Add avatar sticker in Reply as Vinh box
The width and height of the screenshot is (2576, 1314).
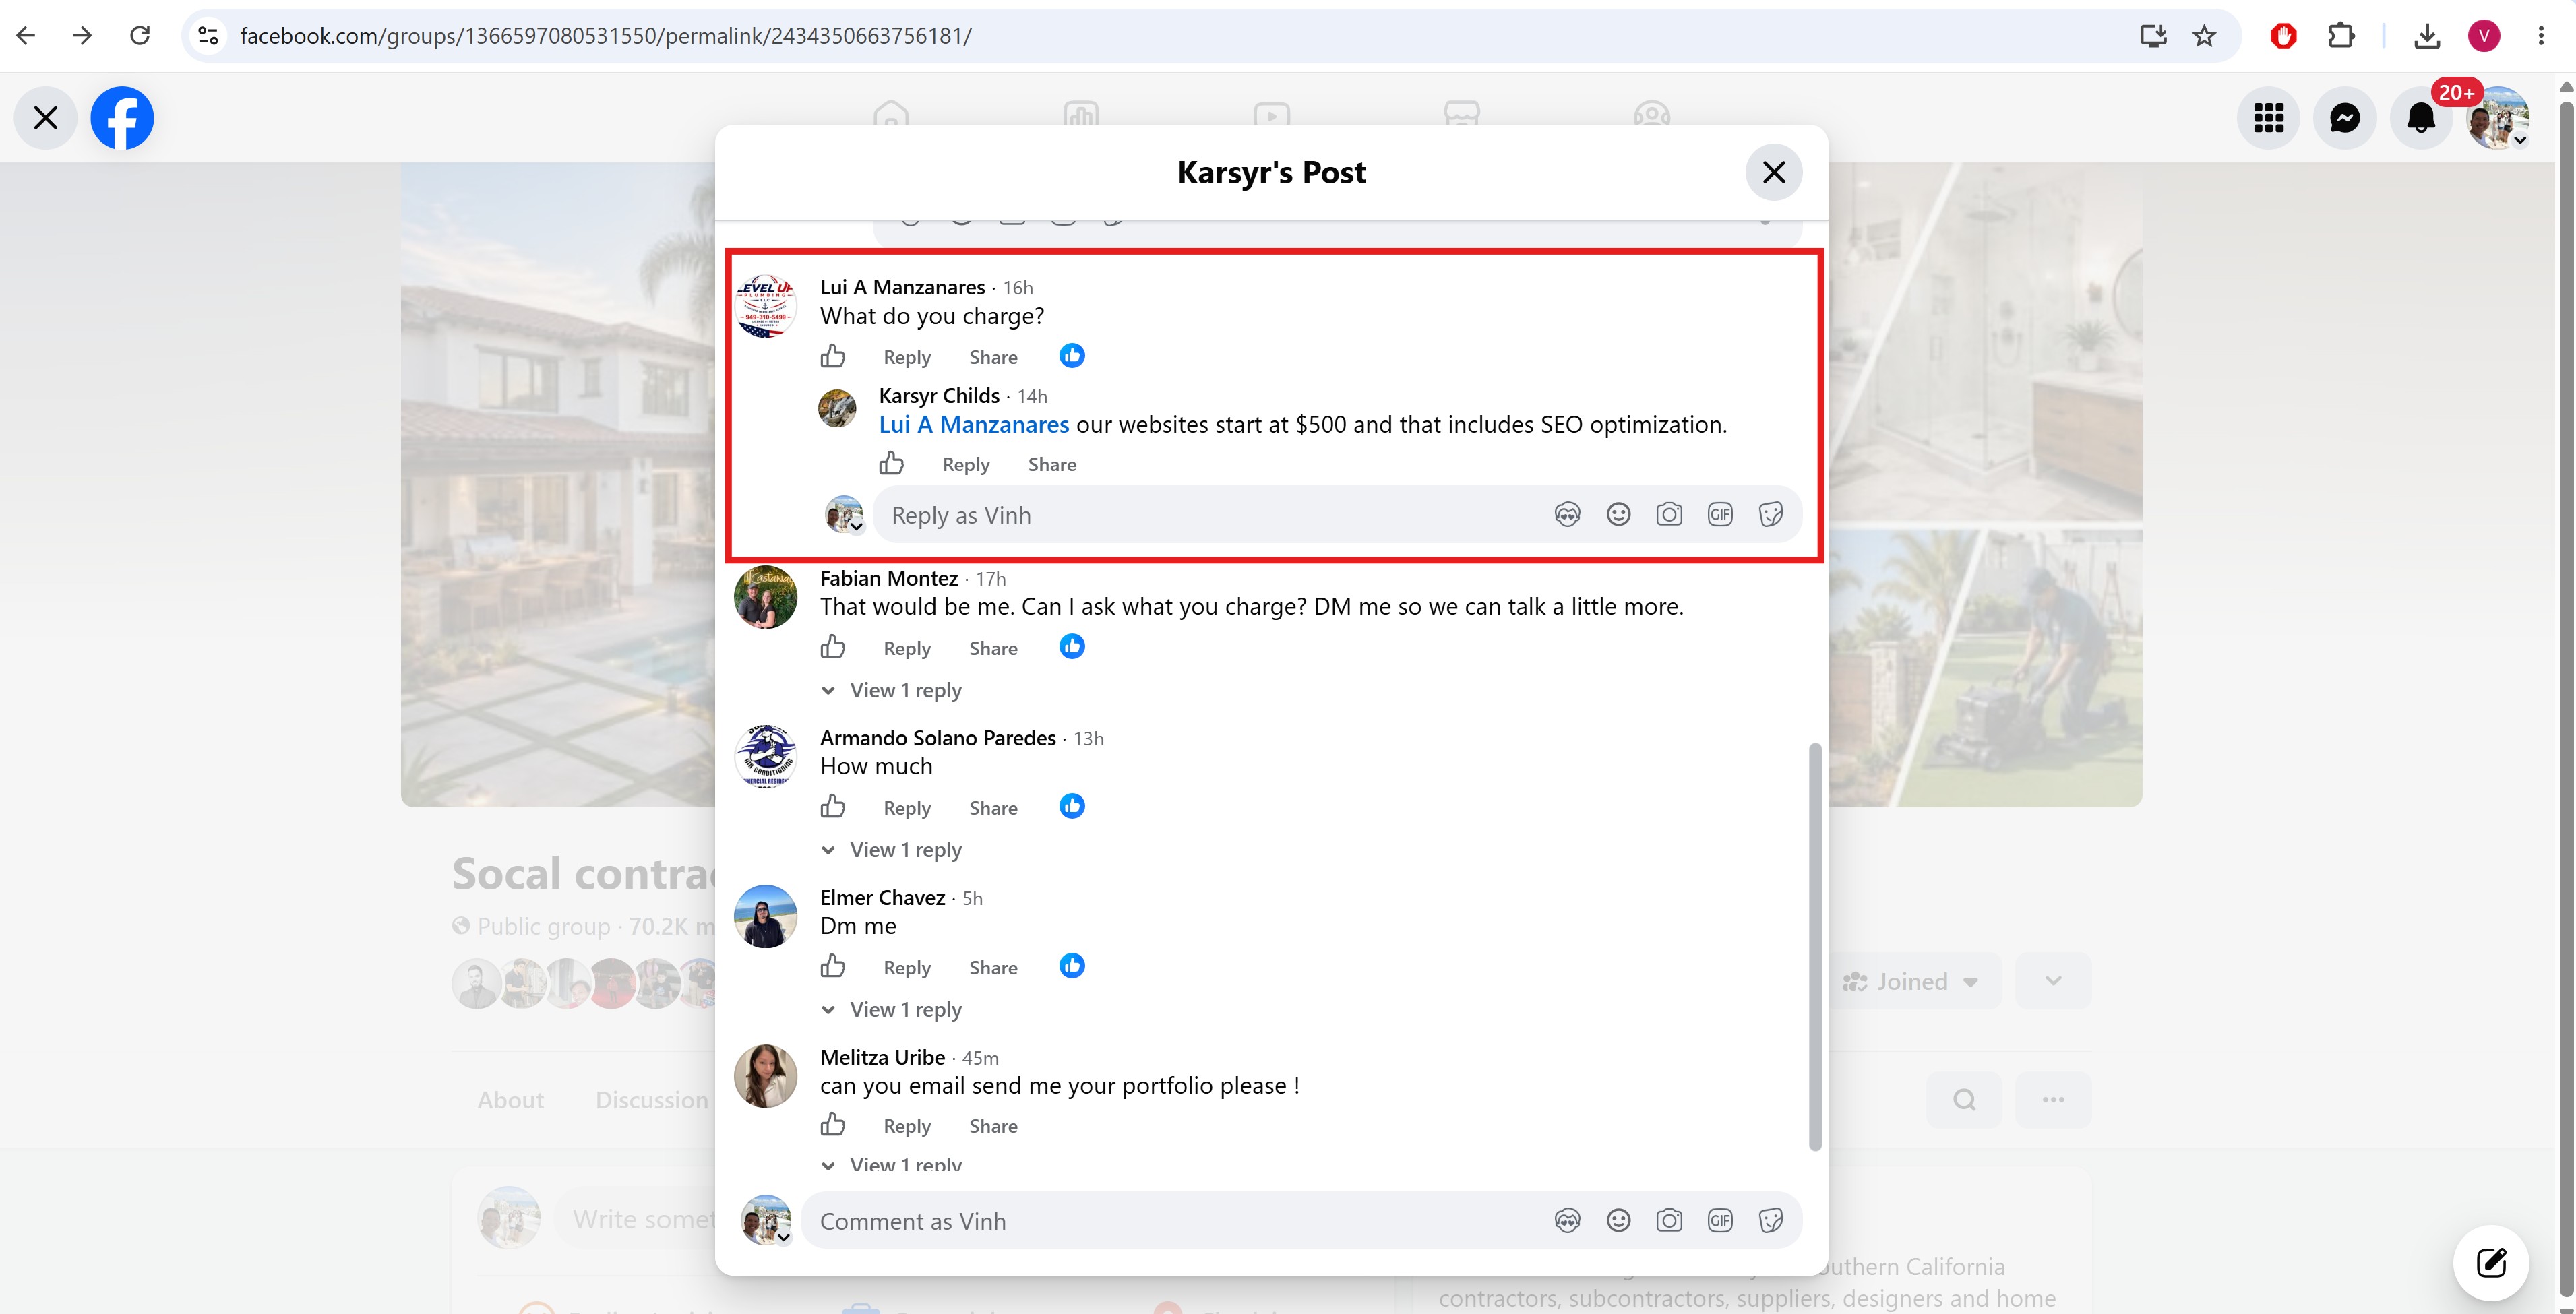click(1567, 514)
